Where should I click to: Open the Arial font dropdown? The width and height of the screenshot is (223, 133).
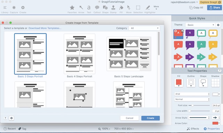click(x=192, y=94)
